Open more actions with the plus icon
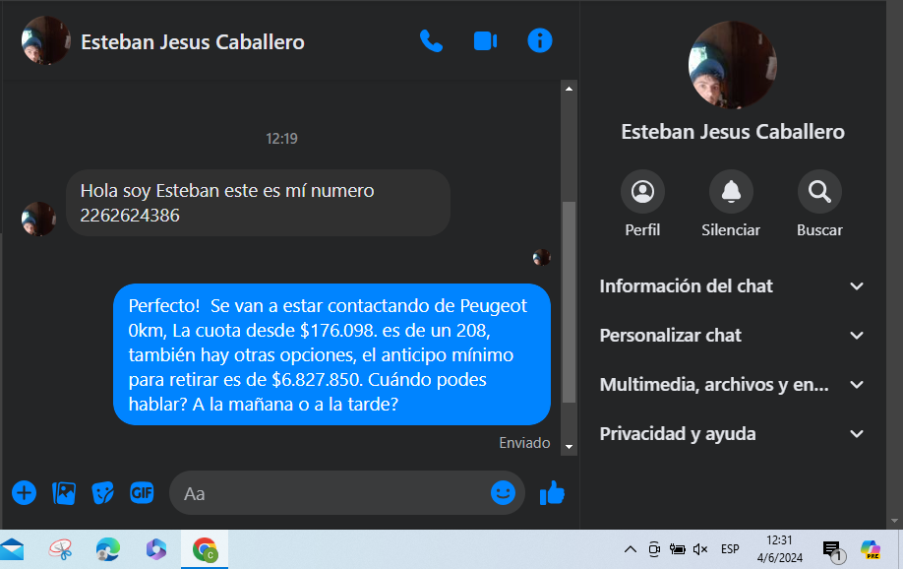This screenshot has width=903, height=569. [25, 493]
